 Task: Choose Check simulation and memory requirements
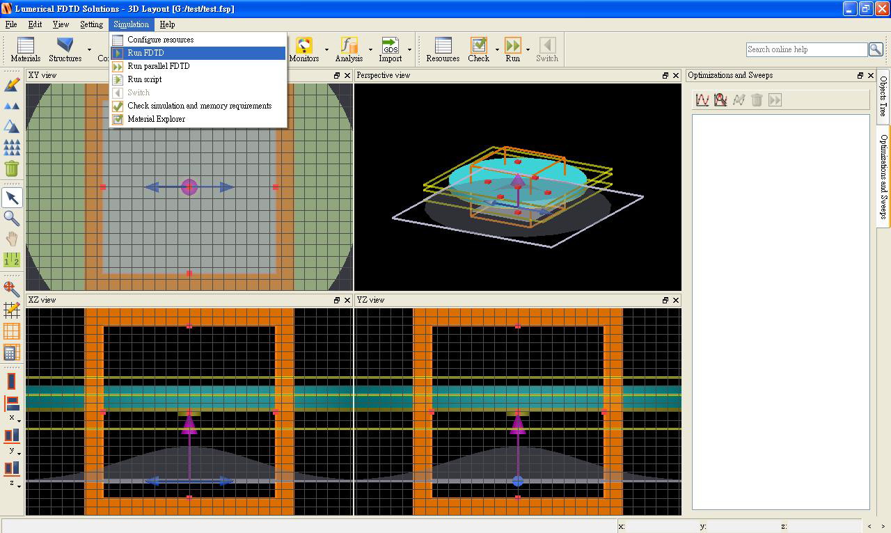(x=198, y=106)
